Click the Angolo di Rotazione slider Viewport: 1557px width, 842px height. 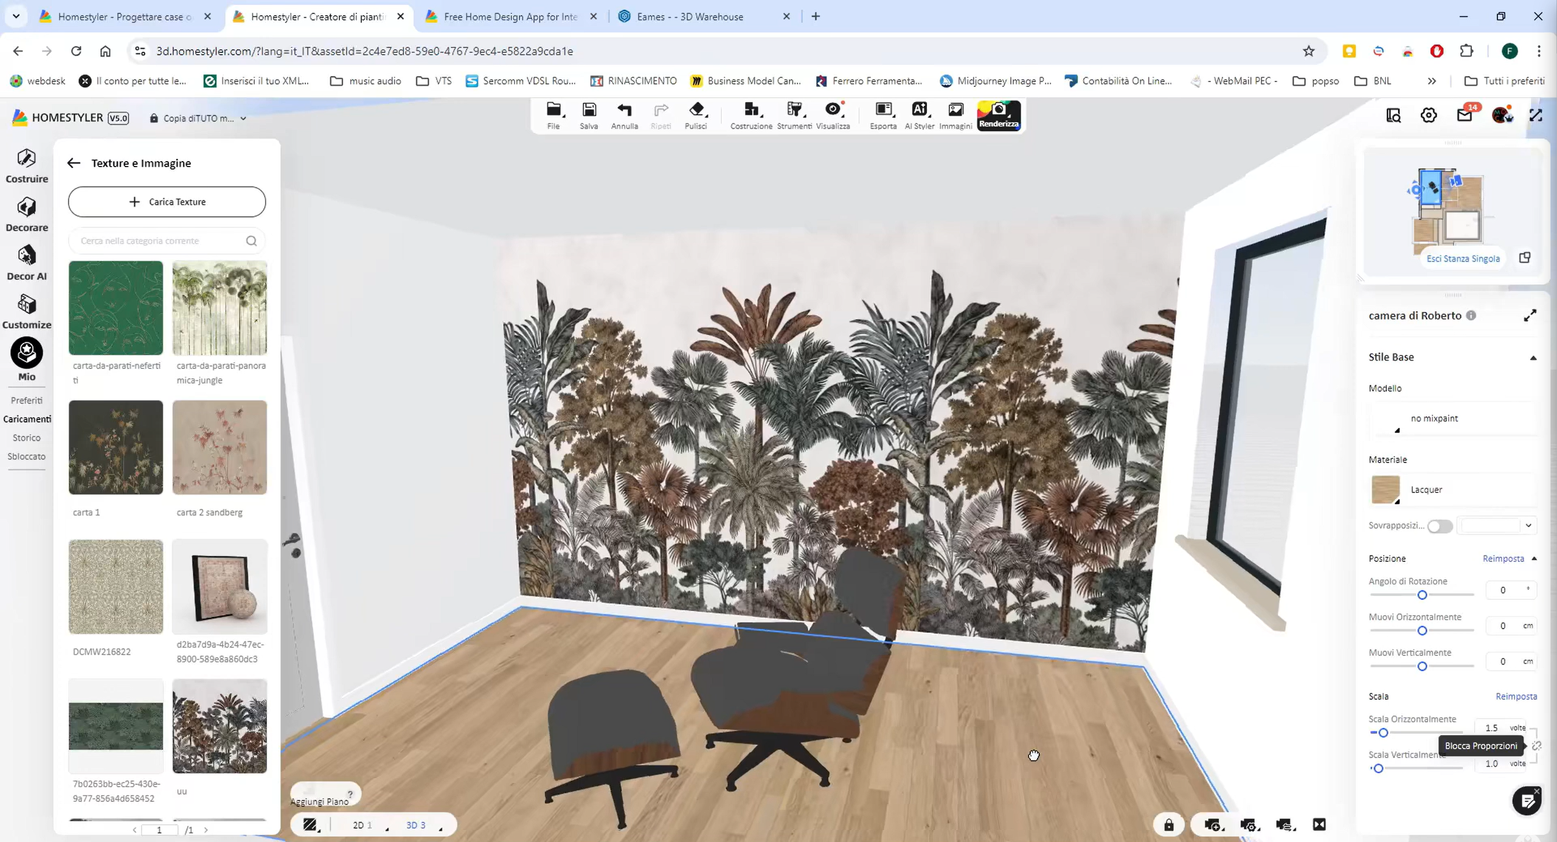(1422, 595)
